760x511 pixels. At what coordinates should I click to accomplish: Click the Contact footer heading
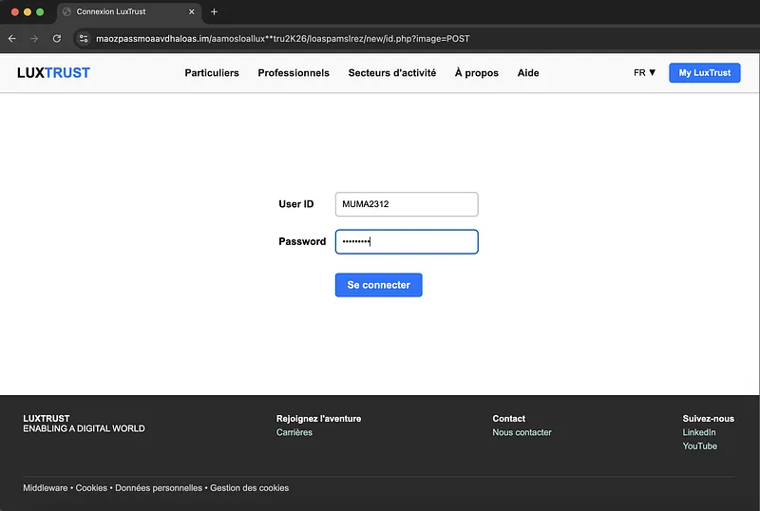tap(508, 419)
